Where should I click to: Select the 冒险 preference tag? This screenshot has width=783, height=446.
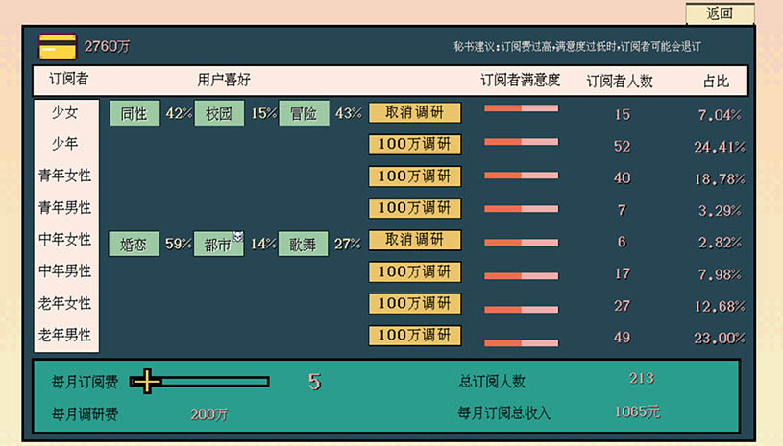[x=304, y=113]
